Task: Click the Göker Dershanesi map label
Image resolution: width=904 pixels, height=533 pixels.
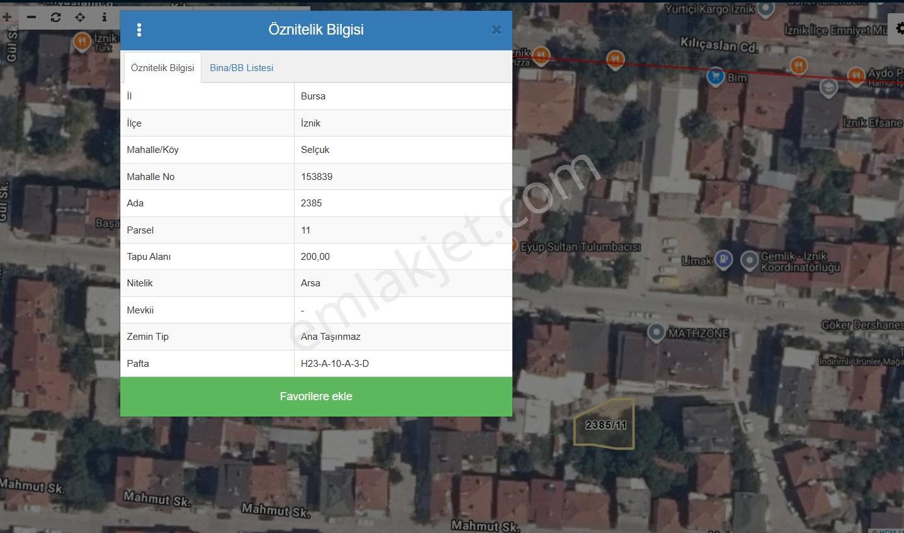Action: (862, 325)
